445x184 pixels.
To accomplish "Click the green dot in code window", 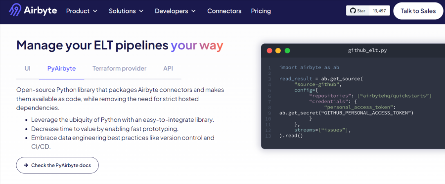I will pyautogui.click(x=287, y=51).
